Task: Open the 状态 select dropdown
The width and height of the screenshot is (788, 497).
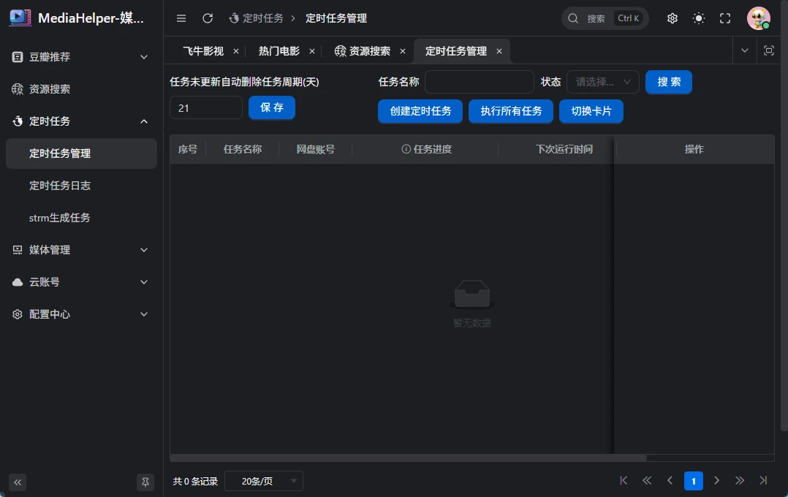Action: 602,82
